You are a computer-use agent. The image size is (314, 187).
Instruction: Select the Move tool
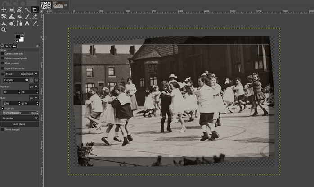(x=4, y=9)
